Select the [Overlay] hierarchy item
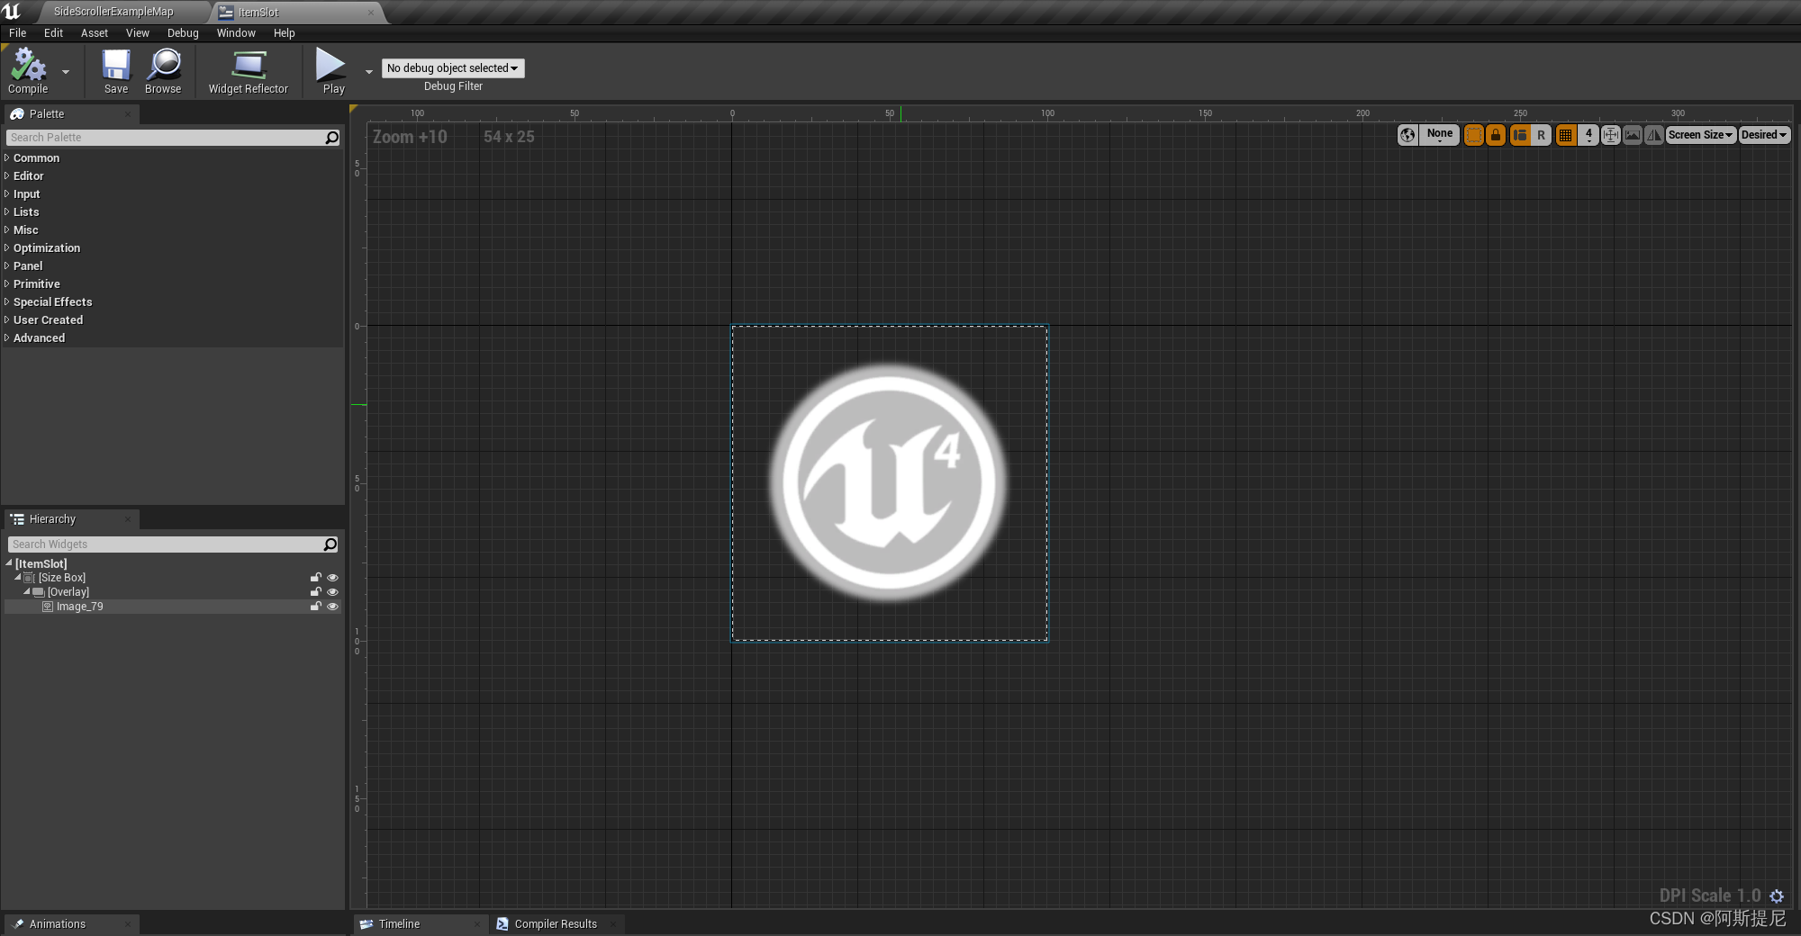The width and height of the screenshot is (1801, 936). 68,592
